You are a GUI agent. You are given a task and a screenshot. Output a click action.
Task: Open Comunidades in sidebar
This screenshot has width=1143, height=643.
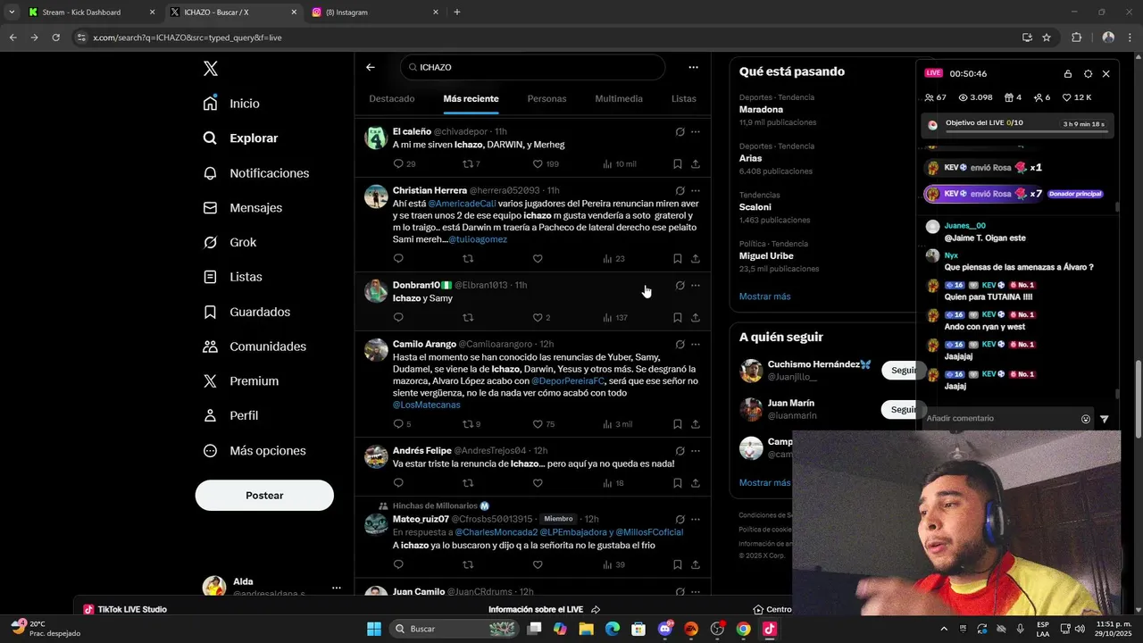254,347
